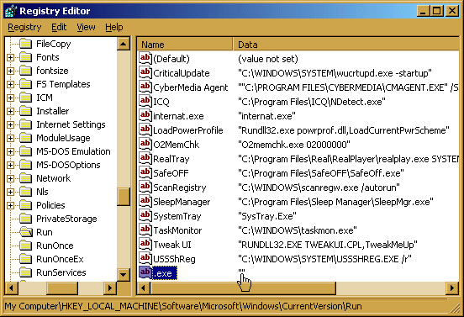Click the PrivateStorage folder icon

pyautogui.click(x=26, y=219)
